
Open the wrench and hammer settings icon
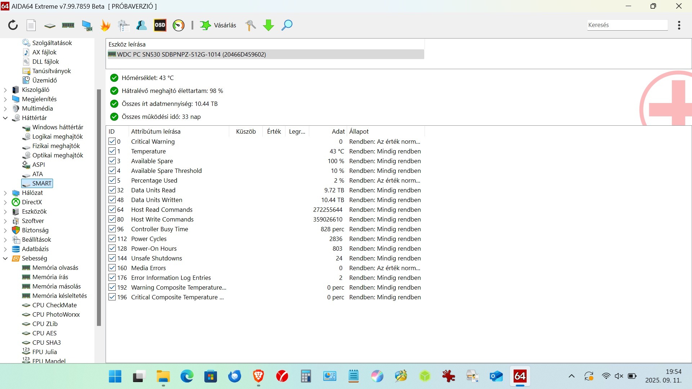point(250,25)
